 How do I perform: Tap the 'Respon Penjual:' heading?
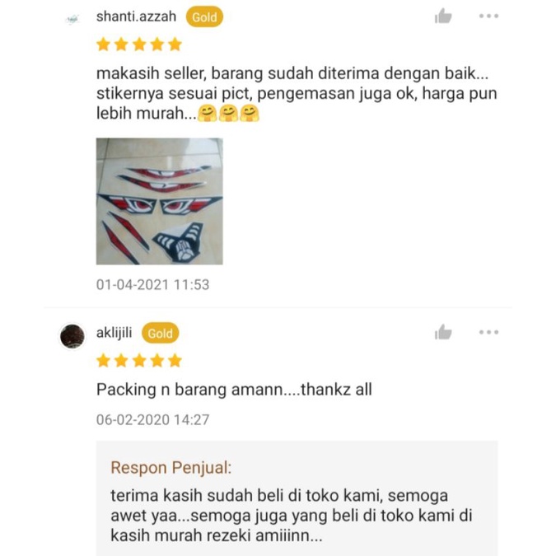coord(171,467)
